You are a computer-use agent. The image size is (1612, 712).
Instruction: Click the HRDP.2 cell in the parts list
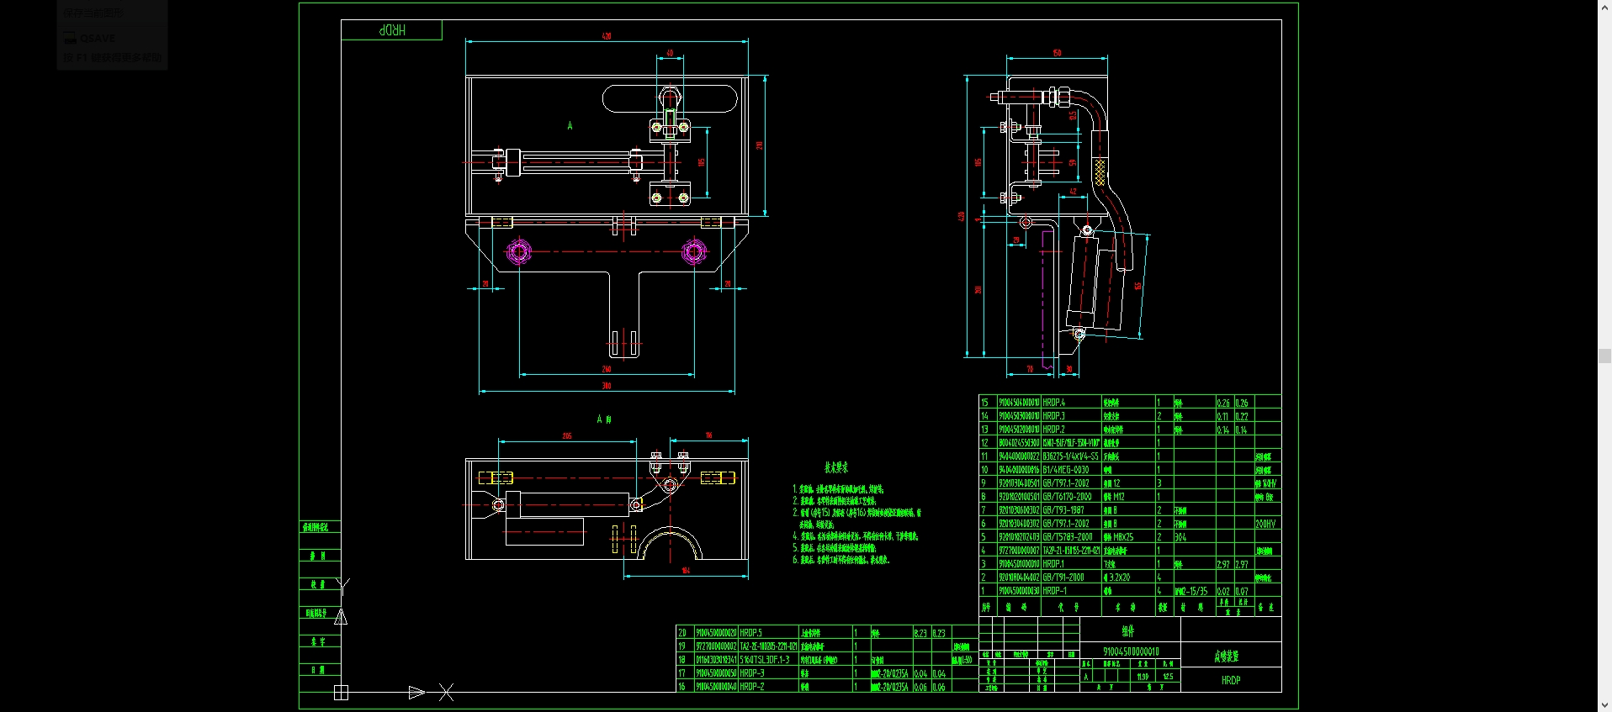(1054, 430)
